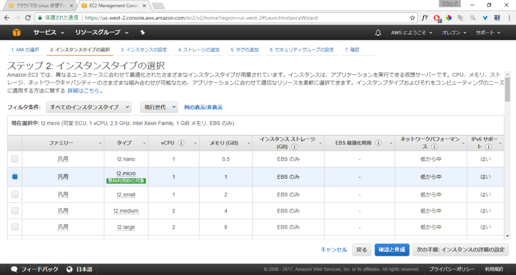Image resolution: width=516 pixels, height=275 pixels.
Task: Open a new browser tab
Action: (x=159, y=6)
